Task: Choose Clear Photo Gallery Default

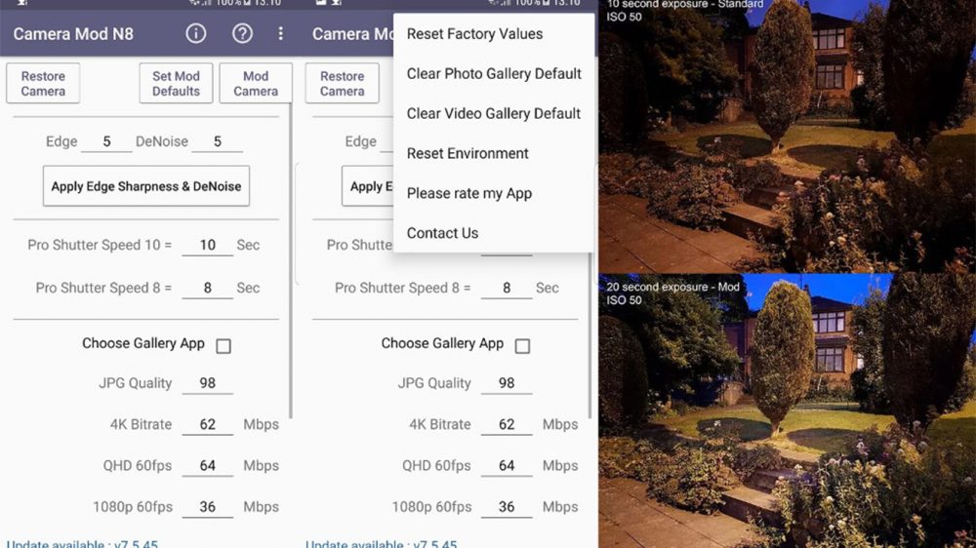Action: point(494,74)
